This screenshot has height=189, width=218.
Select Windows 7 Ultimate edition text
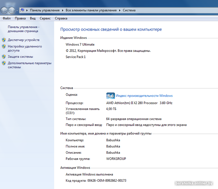click(80, 45)
